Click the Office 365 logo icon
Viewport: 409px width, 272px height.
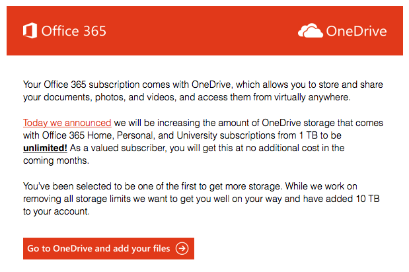(x=30, y=30)
